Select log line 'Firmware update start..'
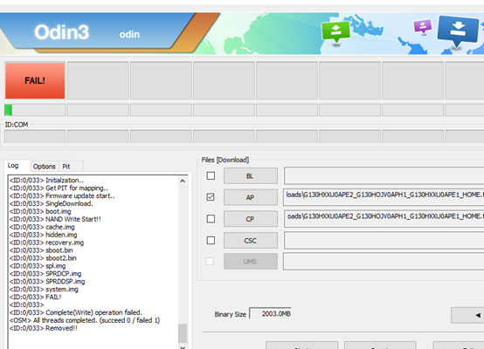 pyautogui.click(x=62, y=195)
